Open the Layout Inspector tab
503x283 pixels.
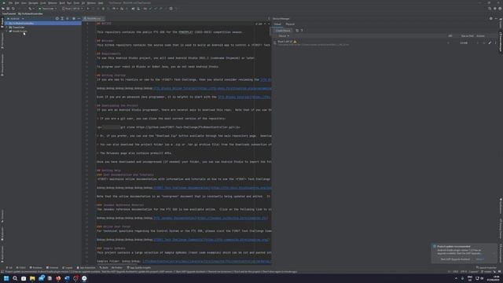(486, 267)
